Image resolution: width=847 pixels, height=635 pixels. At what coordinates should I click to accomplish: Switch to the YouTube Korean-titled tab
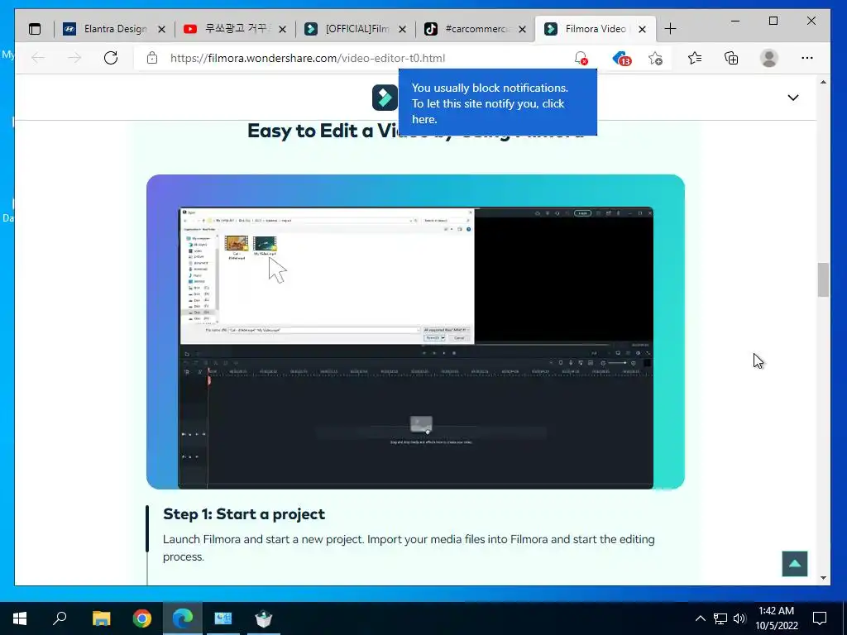click(x=235, y=29)
